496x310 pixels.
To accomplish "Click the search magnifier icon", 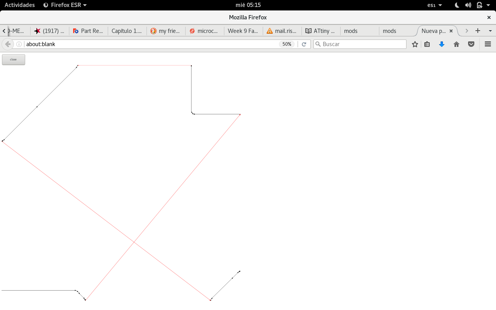I will pyautogui.click(x=318, y=44).
